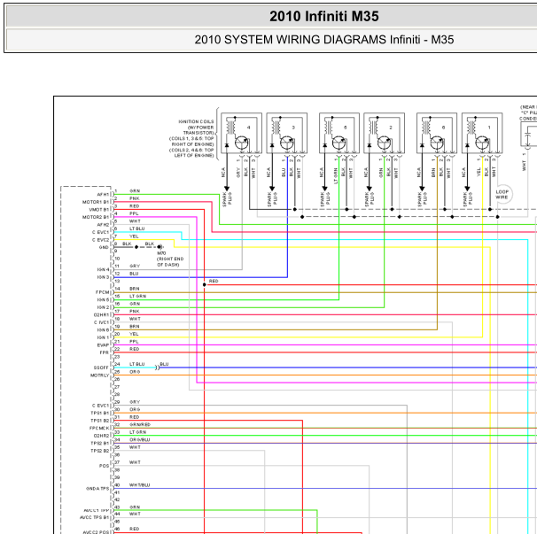The width and height of the screenshot is (537, 534).
Task: Click the 'PPL' wire label at pin 21
Action: click(134, 341)
